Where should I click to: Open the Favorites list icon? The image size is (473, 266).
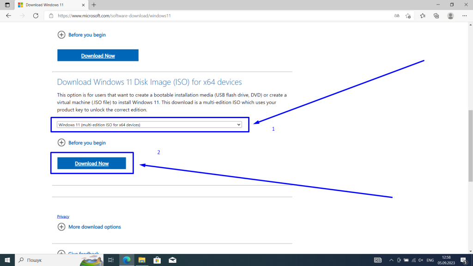[423, 15]
